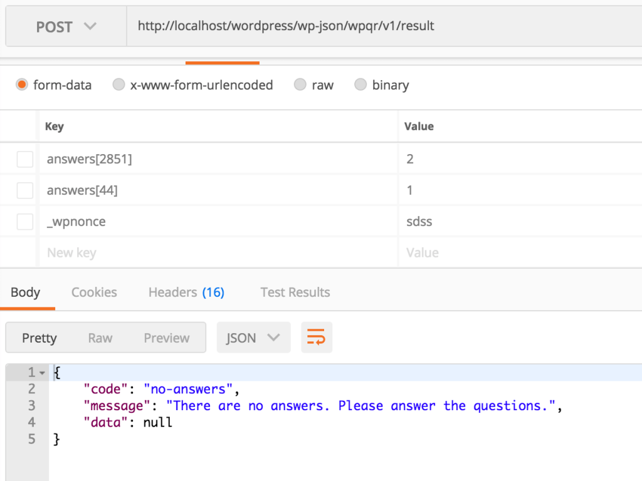Collapse JSON at line 1 fold arrow
642x481 pixels.
[x=42, y=373]
